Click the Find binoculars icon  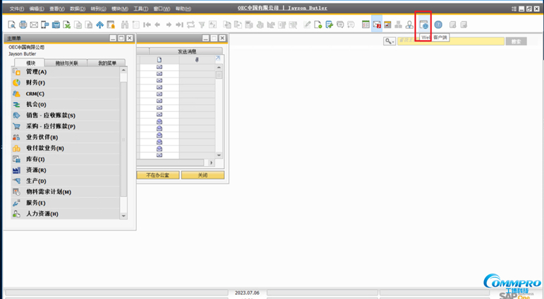[125, 25]
